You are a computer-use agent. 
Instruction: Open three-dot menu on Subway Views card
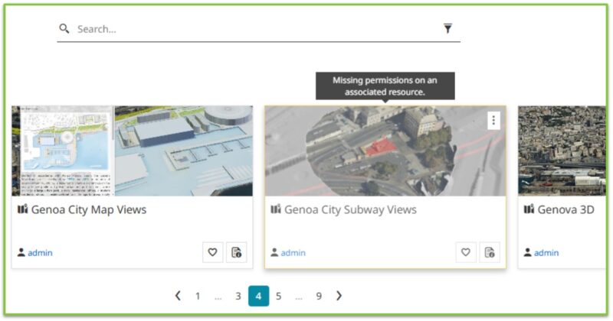click(x=493, y=121)
